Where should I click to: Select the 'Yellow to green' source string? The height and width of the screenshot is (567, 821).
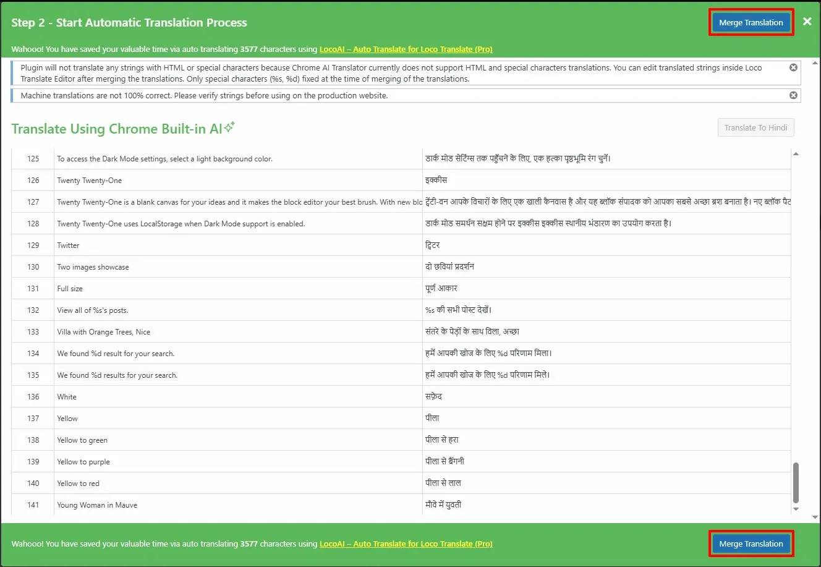(x=82, y=440)
